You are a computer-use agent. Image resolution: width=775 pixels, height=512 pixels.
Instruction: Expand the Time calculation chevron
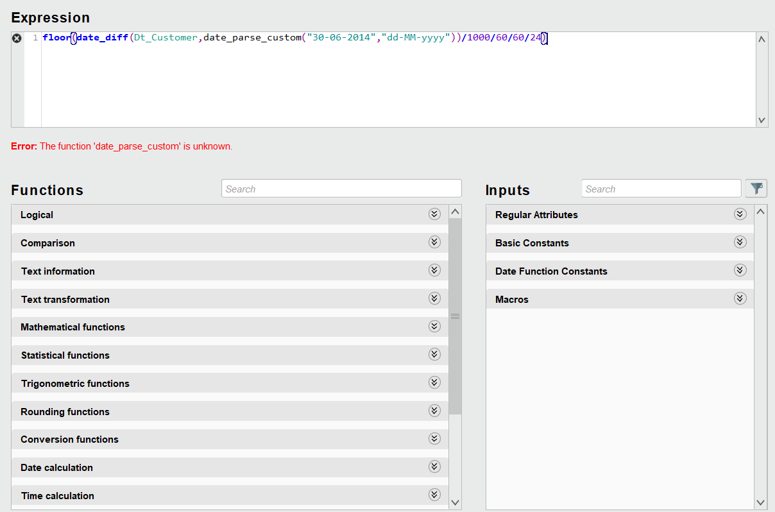[434, 495]
